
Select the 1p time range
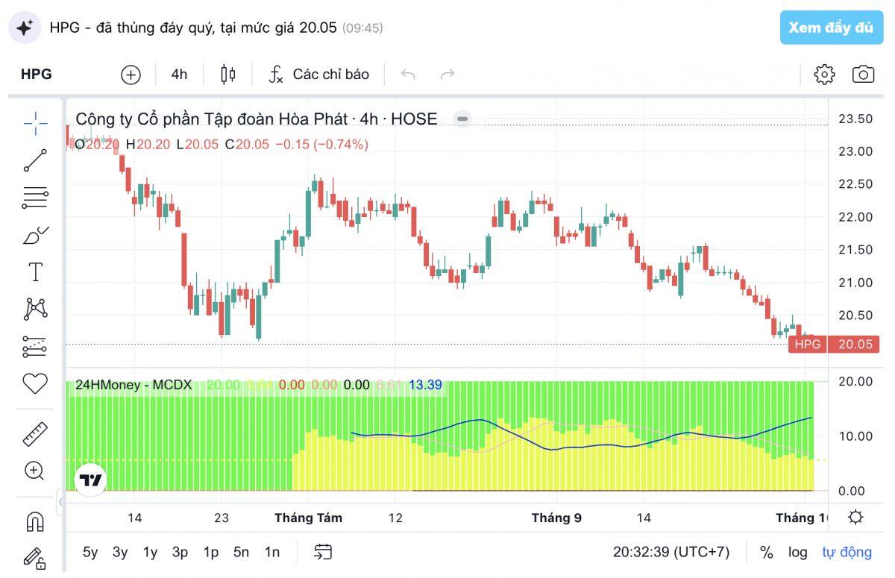click(211, 552)
